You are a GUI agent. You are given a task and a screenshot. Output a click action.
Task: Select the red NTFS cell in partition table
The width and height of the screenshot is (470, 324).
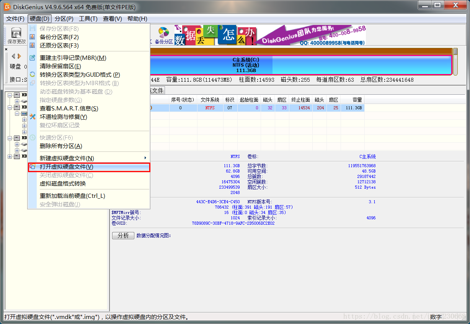(210, 108)
